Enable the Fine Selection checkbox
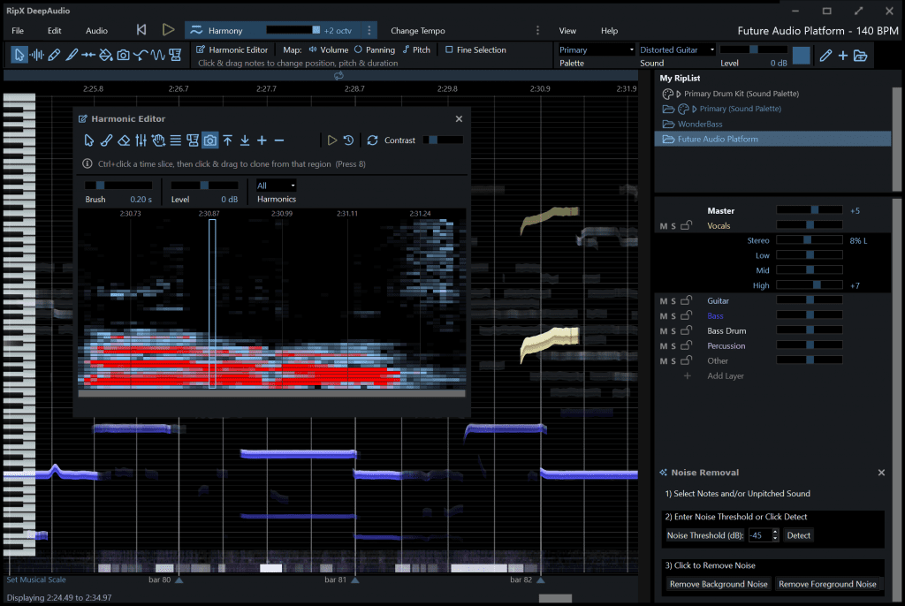 450,50
